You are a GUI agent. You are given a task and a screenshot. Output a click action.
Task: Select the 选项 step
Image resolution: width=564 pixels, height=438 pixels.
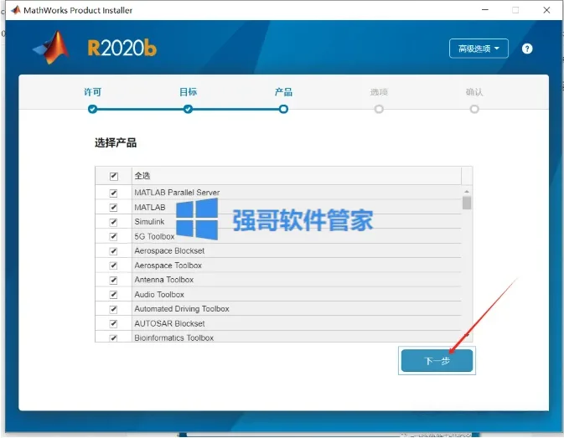coord(379,109)
